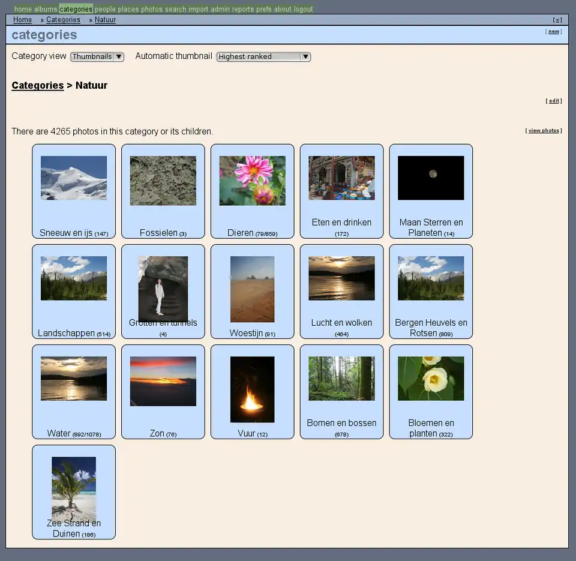The width and height of the screenshot is (576, 561).
Task: Open the Categories breadcrumb link
Action: point(63,20)
